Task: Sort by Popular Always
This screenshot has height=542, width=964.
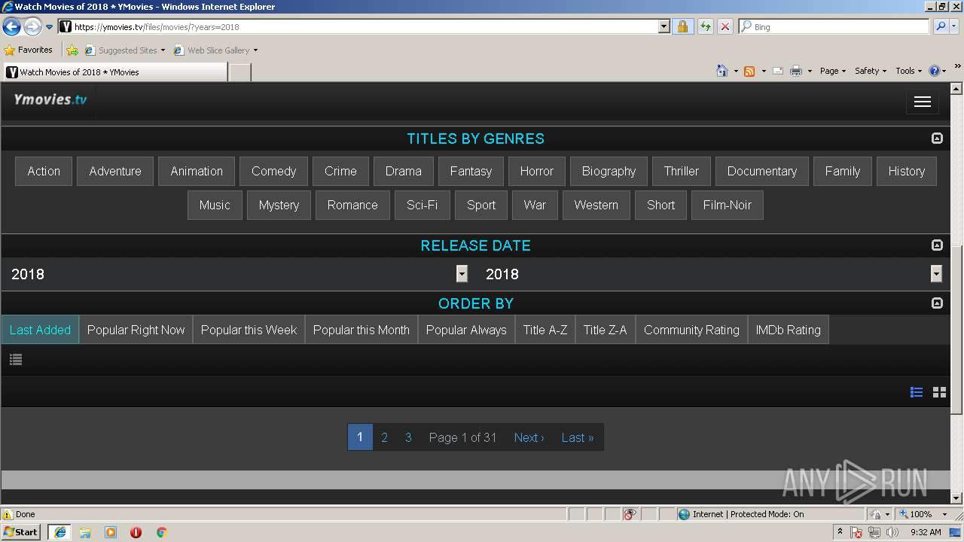Action: (466, 330)
